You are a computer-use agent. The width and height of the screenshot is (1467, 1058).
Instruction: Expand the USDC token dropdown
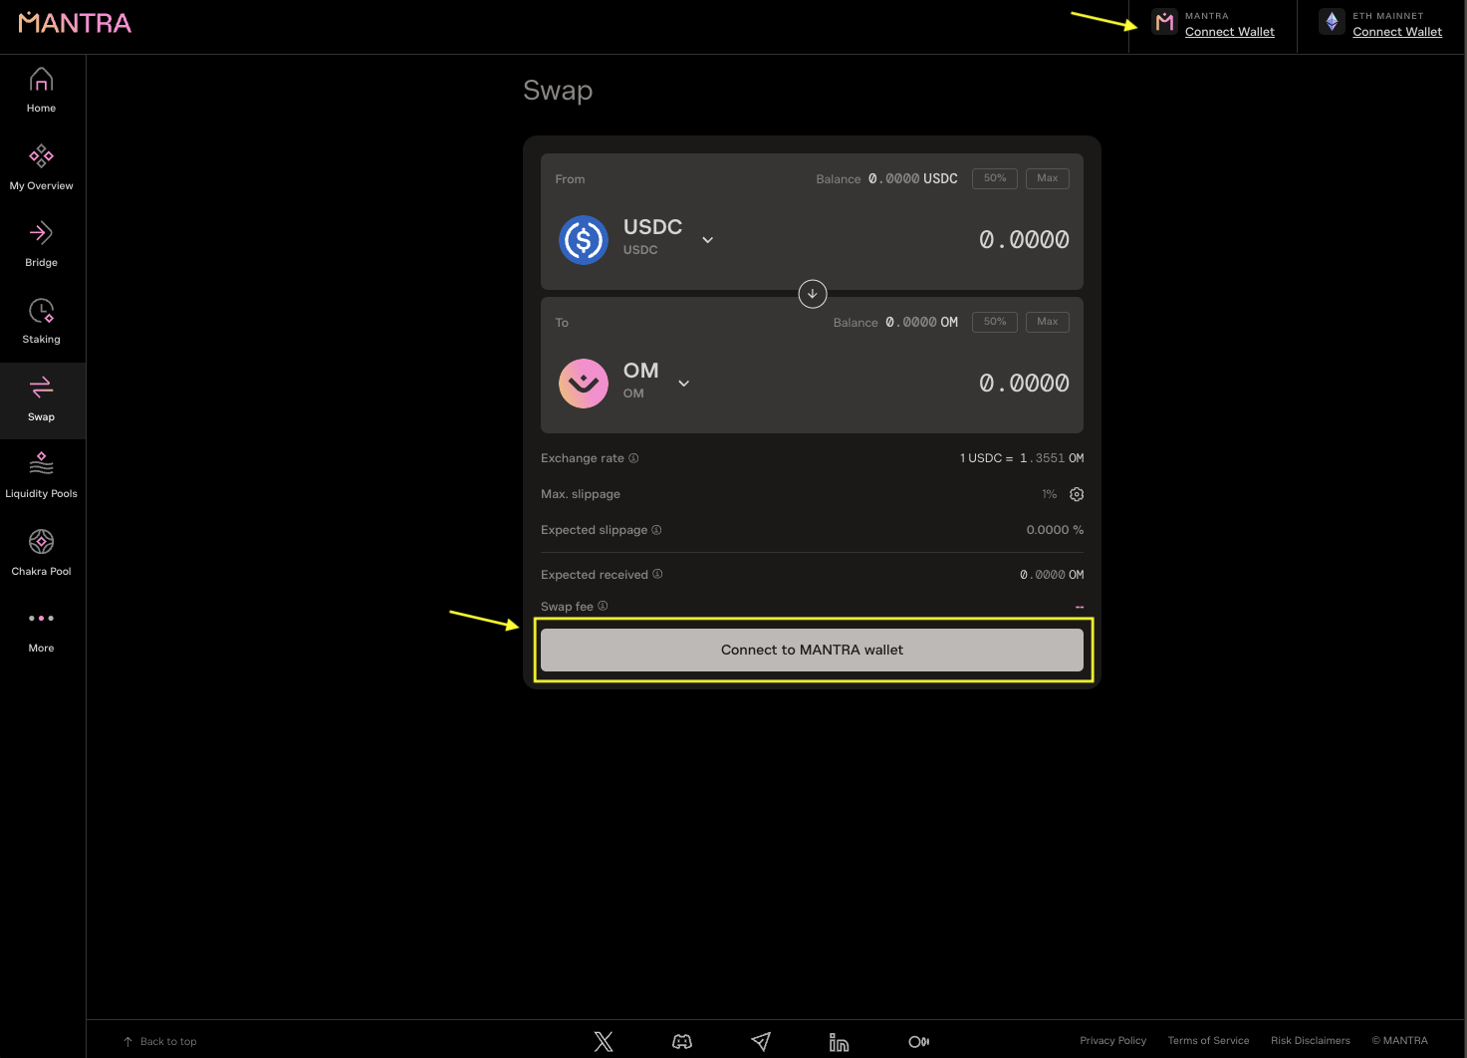[x=707, y=240]
